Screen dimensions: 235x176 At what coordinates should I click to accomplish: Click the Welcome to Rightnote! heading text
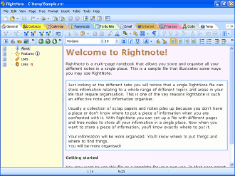point(117,52)
